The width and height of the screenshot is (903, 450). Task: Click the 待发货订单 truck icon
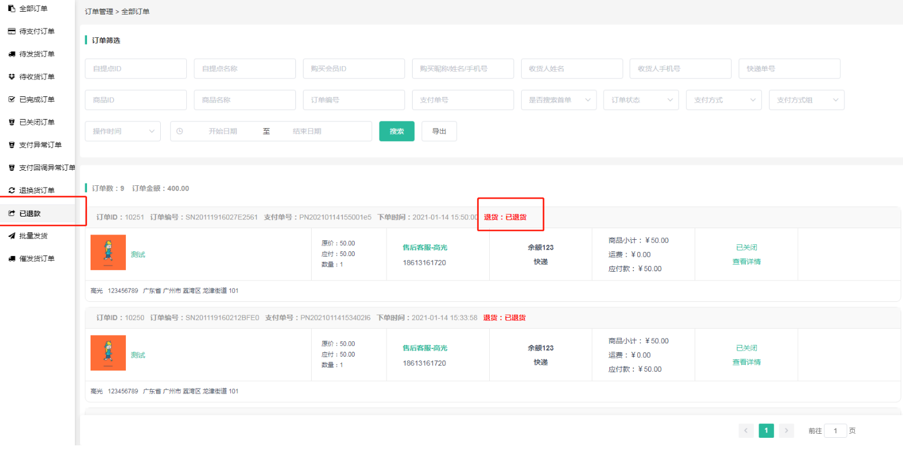pyautogui.click(x=11, y=54)
